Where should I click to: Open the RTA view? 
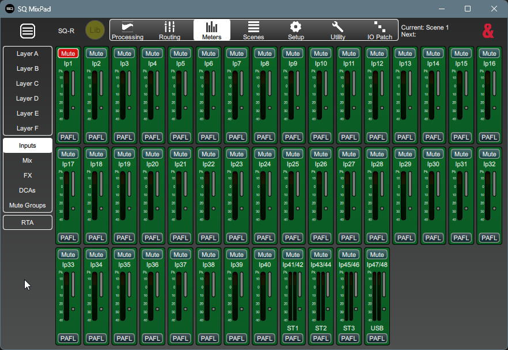click(x=28, y=222)
